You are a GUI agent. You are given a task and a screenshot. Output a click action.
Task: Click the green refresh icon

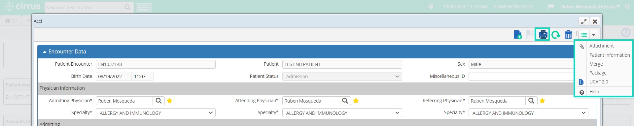(x=556, y=35)
